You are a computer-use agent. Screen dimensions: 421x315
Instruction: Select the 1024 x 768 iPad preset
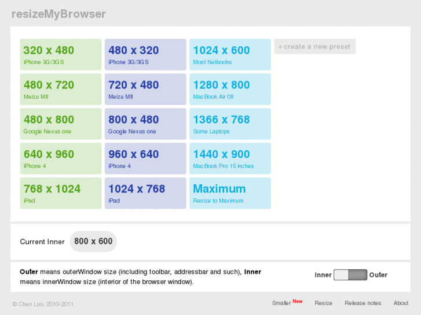(x=145, y=193)
